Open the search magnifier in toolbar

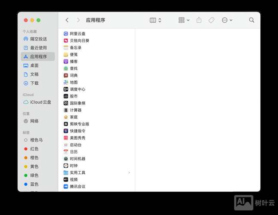(251, 20)
